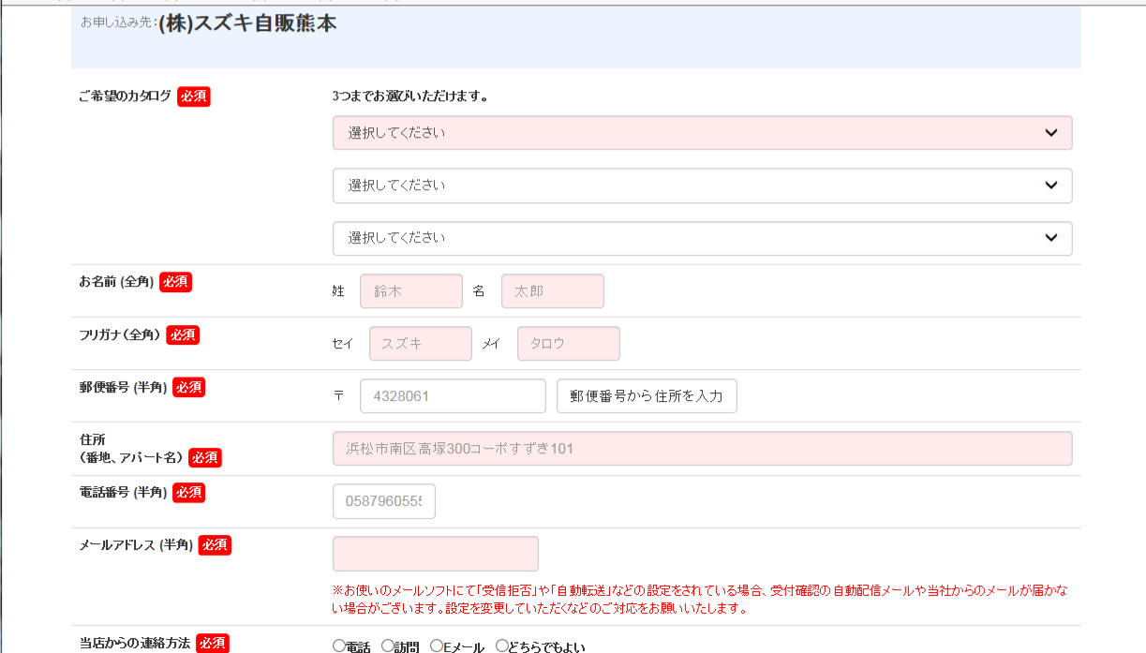Click the 必須 badge beside メールアドレス
Screen dimensions: 1146x653
pyautogui.click(x=215, y=544)
